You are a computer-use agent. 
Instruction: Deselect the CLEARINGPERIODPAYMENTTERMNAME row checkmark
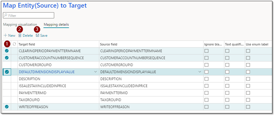point(7,51)
